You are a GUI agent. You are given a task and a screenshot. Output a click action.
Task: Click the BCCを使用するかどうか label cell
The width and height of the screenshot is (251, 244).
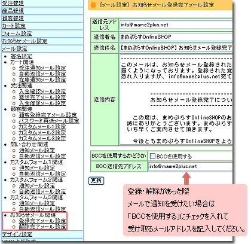119,156
